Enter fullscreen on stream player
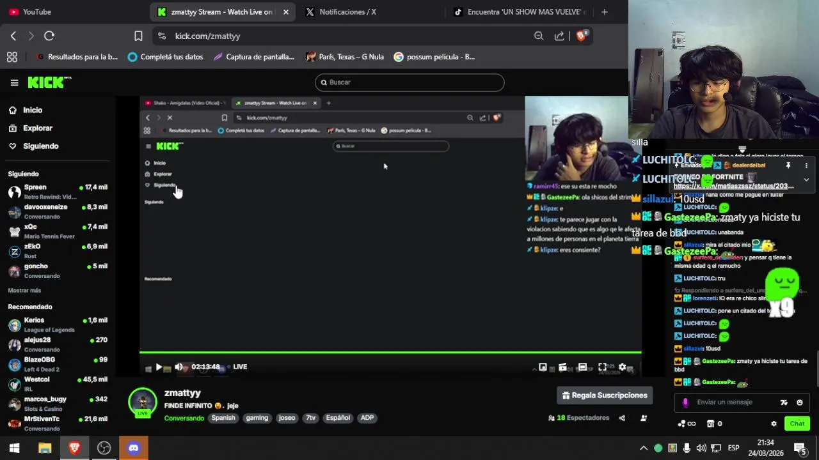 (602, 367)
